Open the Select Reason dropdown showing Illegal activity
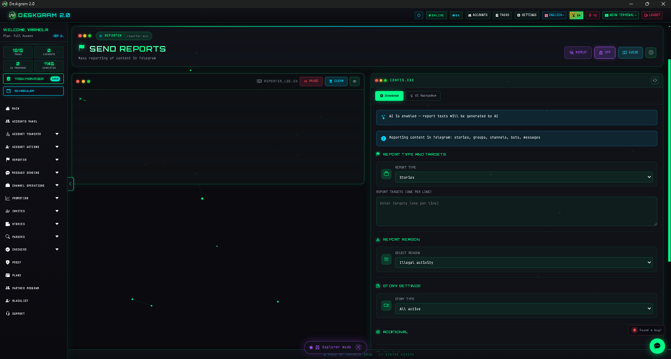 click(x=524, y=262)
